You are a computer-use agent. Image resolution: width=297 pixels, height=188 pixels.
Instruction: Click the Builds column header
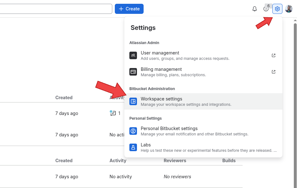[229, 161]
